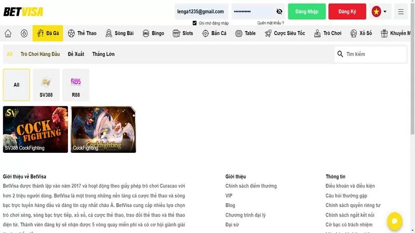Select the R88 provider icon

pyautogui.click(x=76, y=85)
